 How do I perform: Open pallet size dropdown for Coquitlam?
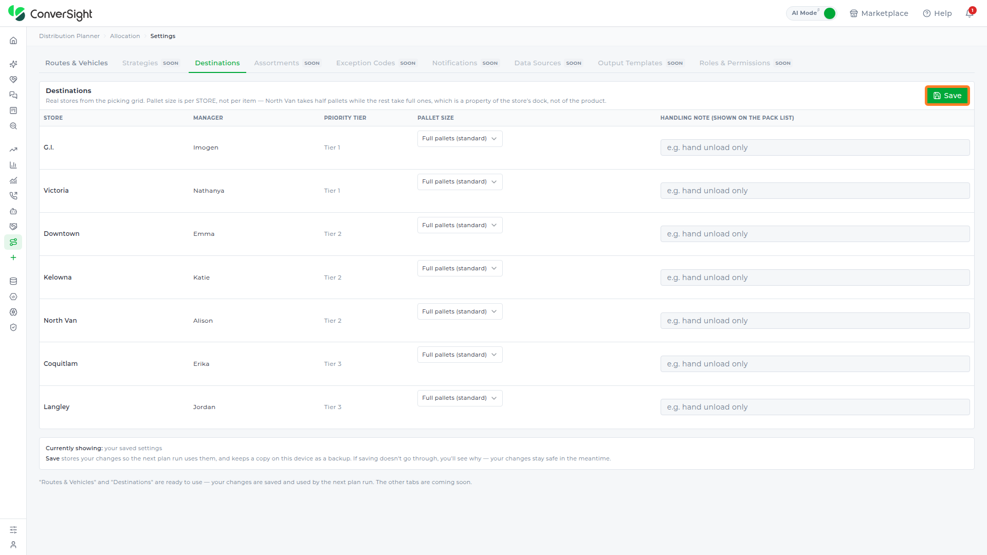460,355
